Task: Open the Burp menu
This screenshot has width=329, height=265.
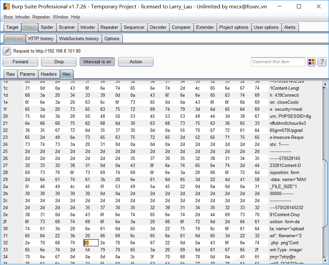Action: point(8,17)
